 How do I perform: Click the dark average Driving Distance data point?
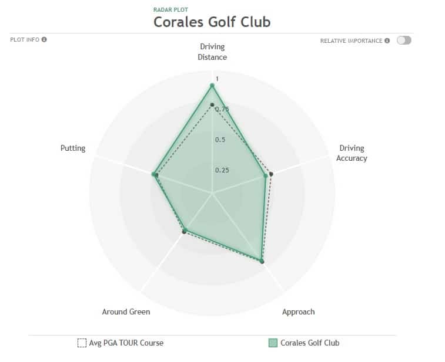click(x=212, y=105)
